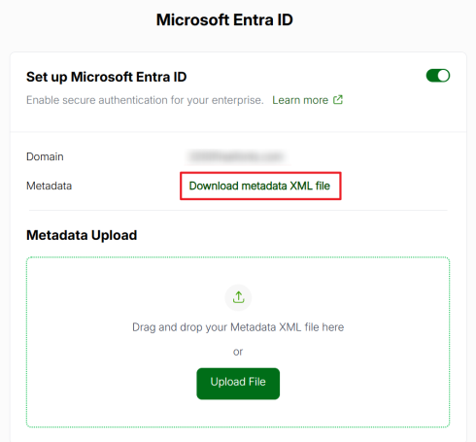Click the white knob of the green switch

click(x=444, y=76)
